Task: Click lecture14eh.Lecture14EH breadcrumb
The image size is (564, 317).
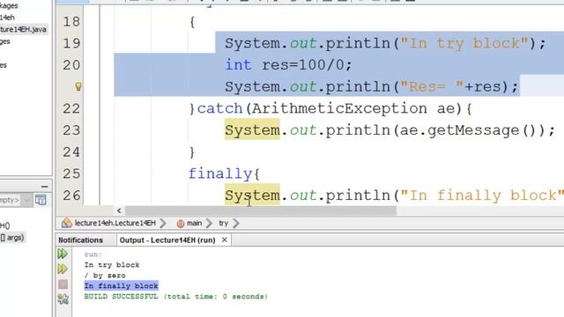Action: tap(115, 223)
